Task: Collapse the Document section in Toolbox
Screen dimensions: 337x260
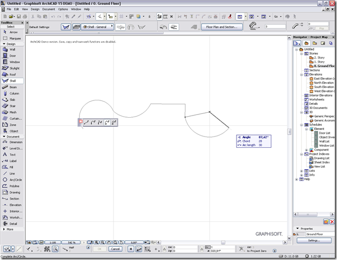Action: coord(4,136)
